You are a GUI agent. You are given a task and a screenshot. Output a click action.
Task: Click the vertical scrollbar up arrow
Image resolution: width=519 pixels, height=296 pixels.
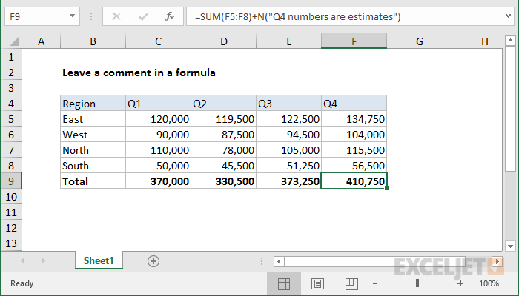click(x=510, y=41)
